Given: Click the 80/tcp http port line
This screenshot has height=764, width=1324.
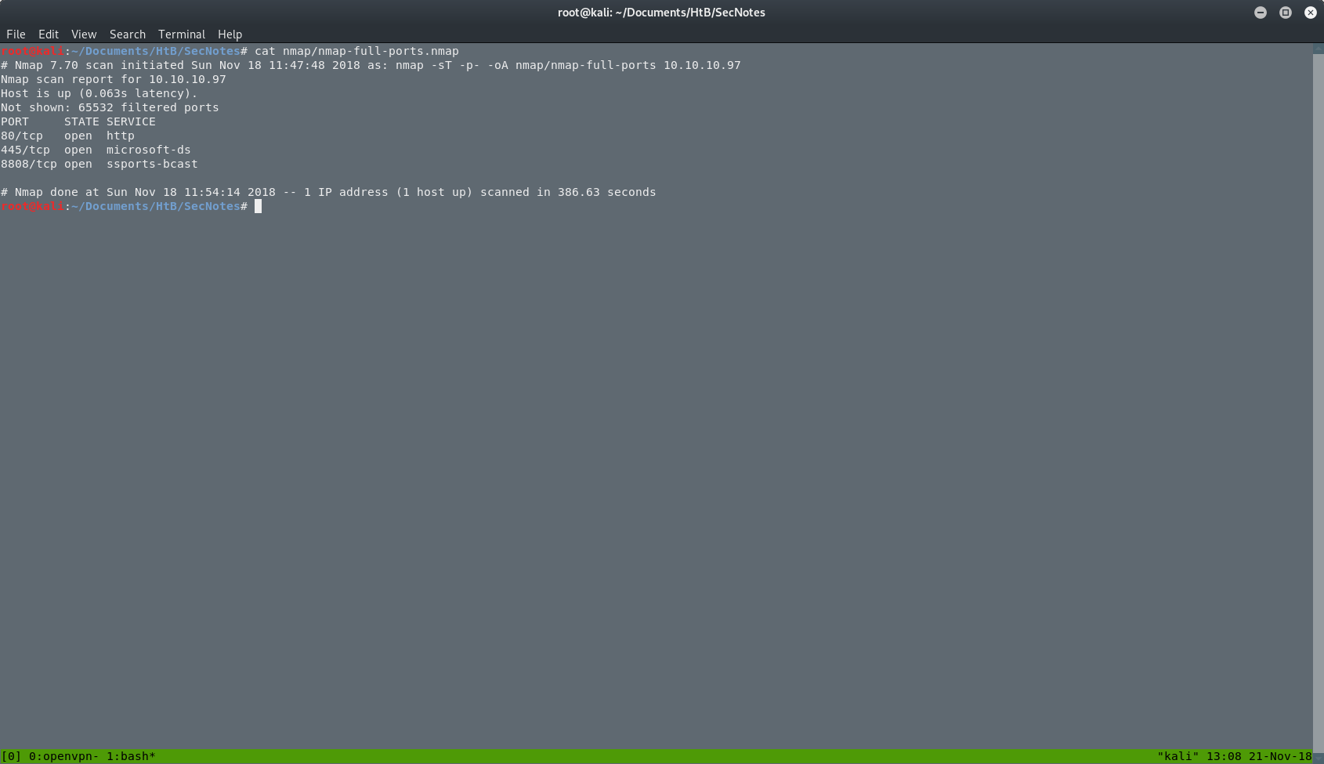Looking at the screenshot, I should coord(68,136).
